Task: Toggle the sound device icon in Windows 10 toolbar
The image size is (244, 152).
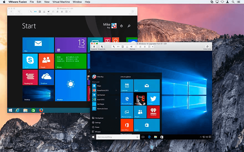Action: coord(131,46)
